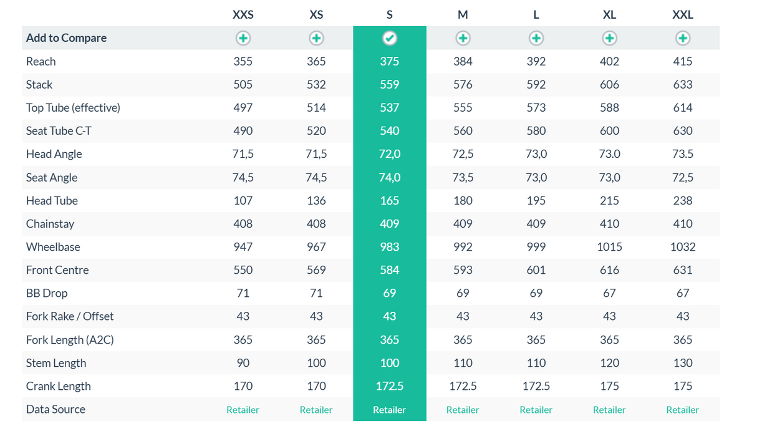
Task: Add size L to compare
Action: pyautogui.click(x=536, y=38)
